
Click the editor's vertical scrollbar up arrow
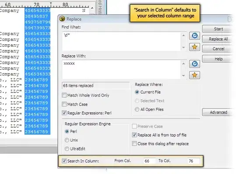click(x=92, y=8)
